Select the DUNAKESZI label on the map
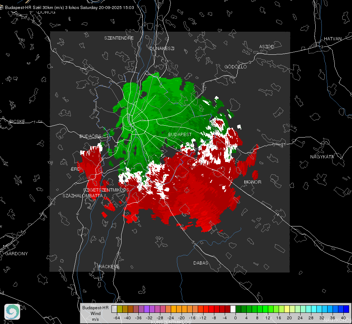This screenshot has width=352, height=324. coord(162,48)
